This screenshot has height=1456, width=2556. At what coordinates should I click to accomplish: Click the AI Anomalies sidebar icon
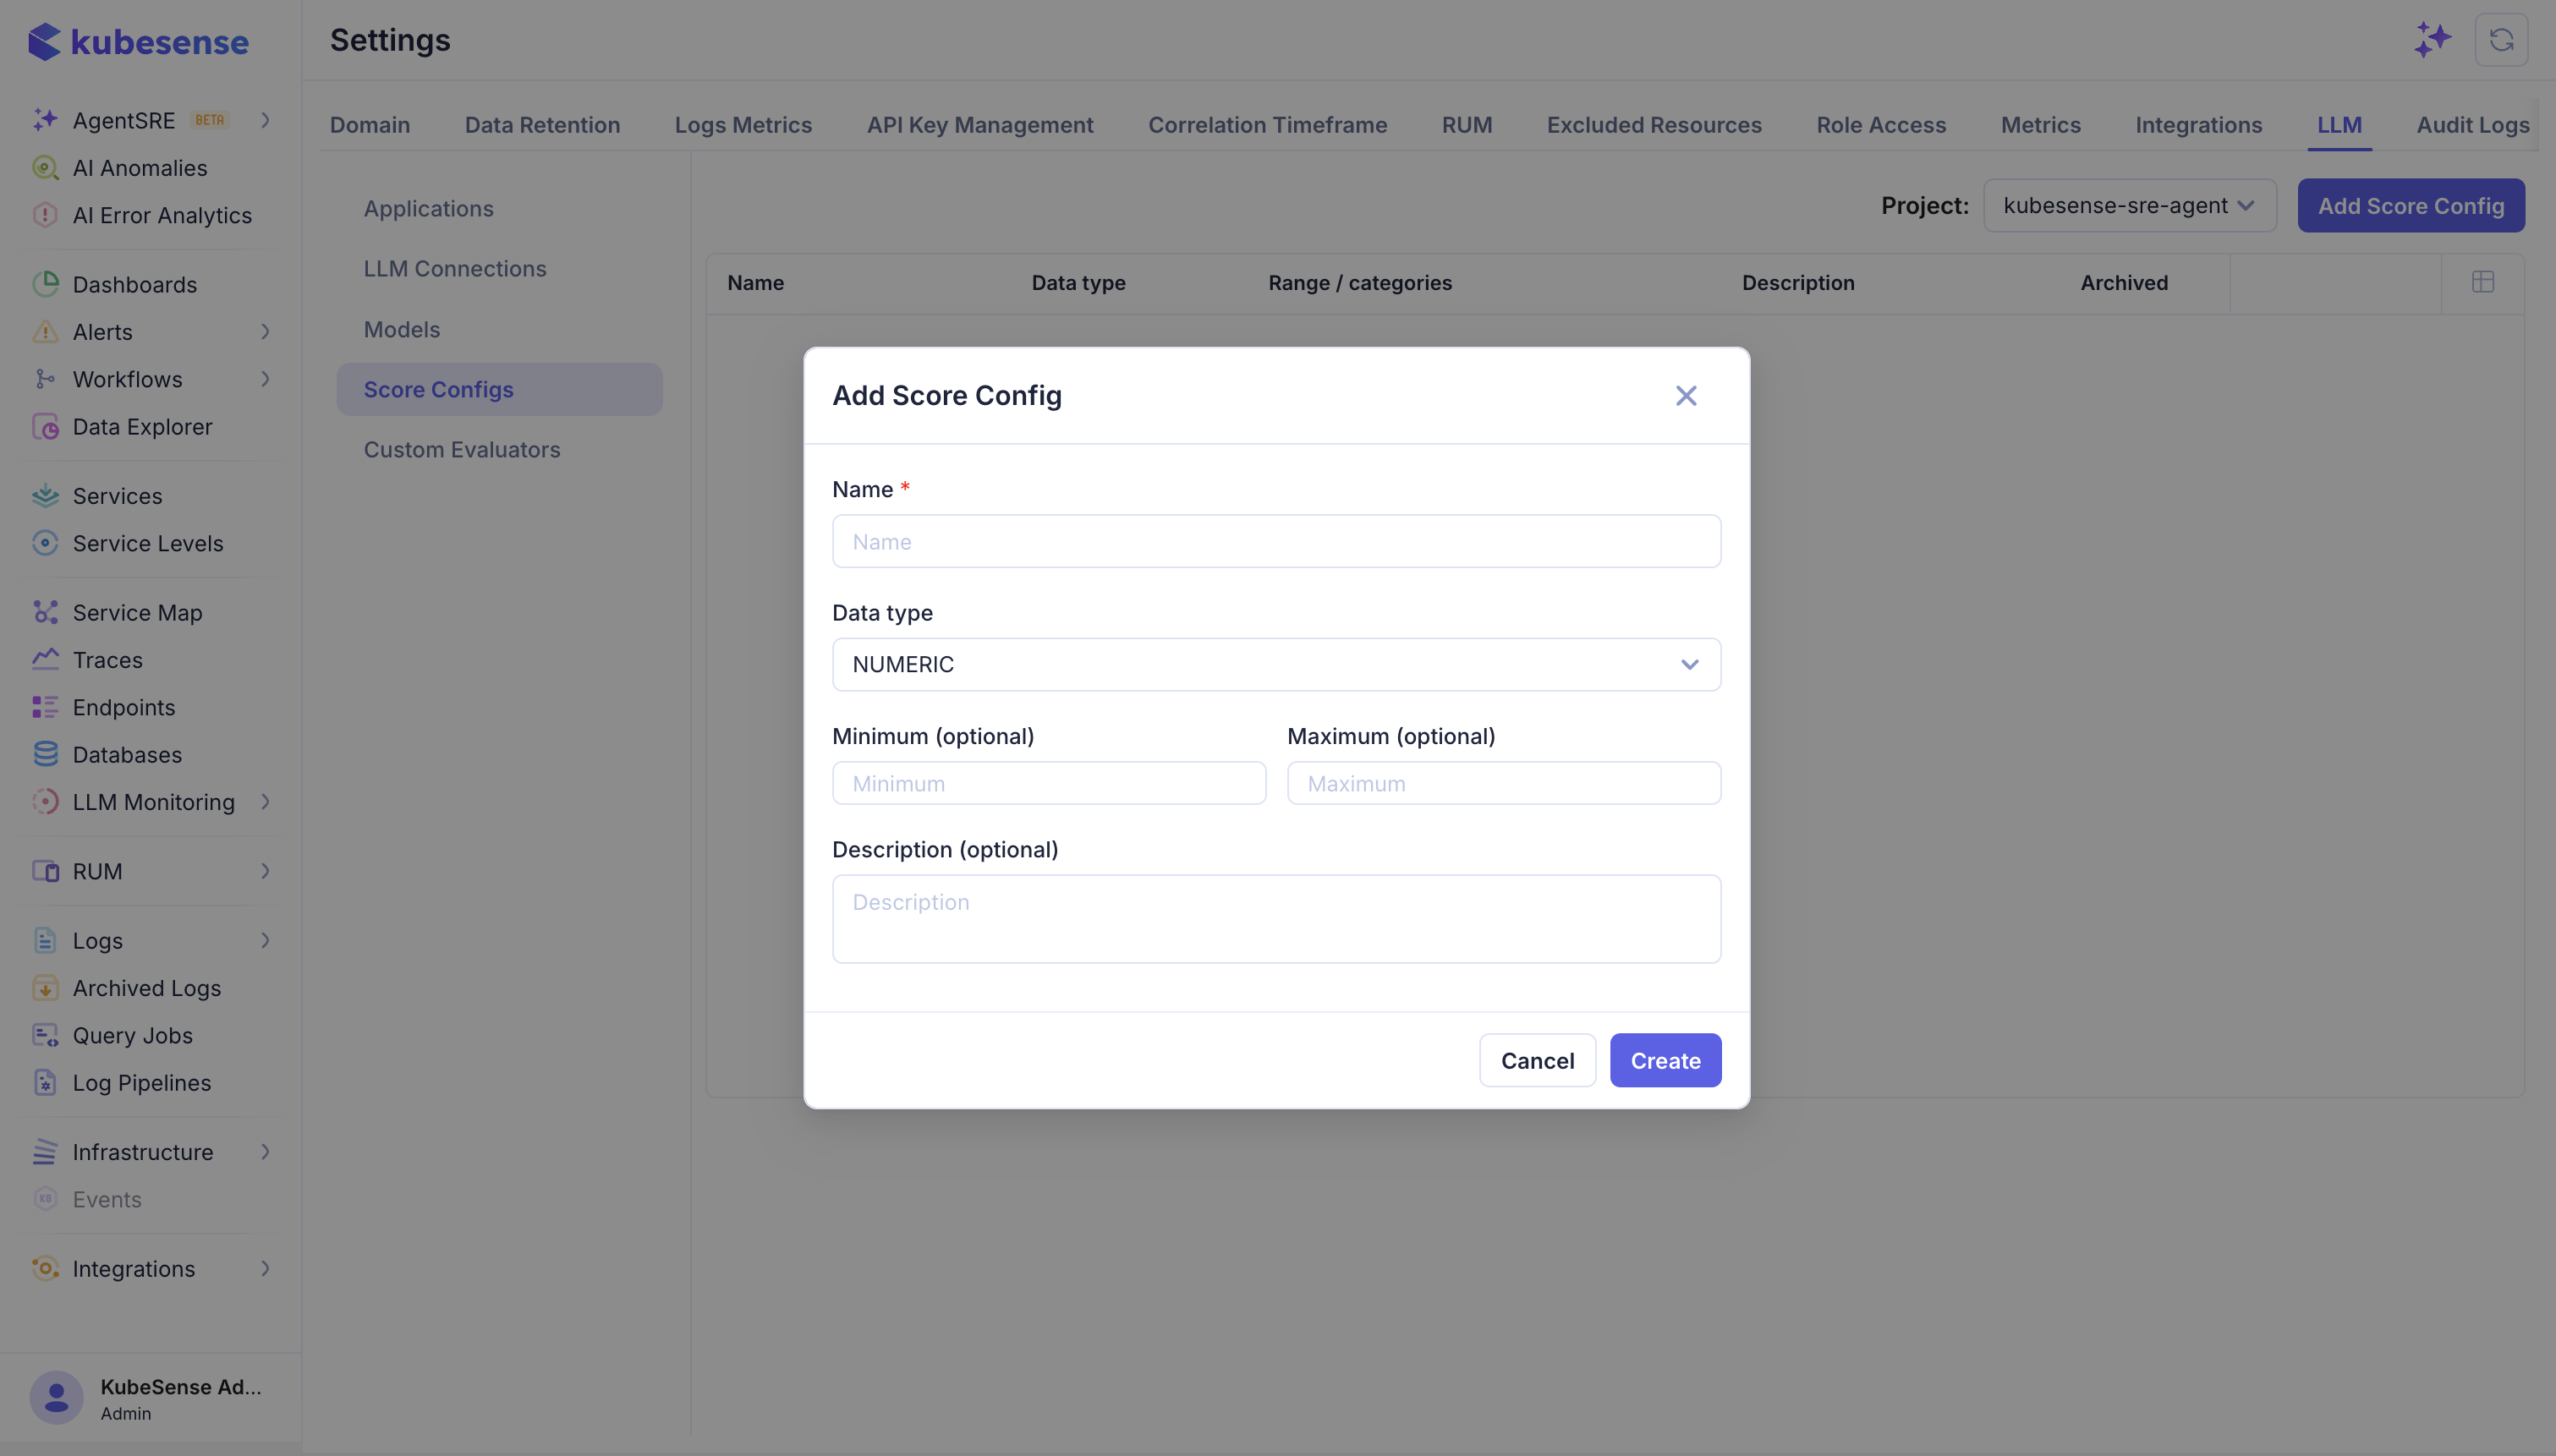pos(45,168)
